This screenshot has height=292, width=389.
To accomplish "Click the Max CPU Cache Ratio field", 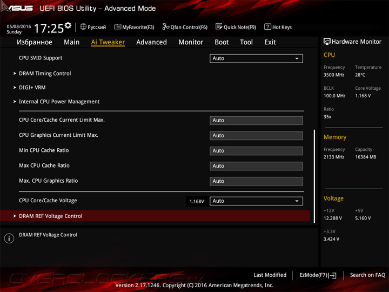I will [256, 166].
